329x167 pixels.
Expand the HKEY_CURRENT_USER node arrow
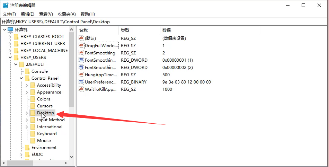click(10, 44)
